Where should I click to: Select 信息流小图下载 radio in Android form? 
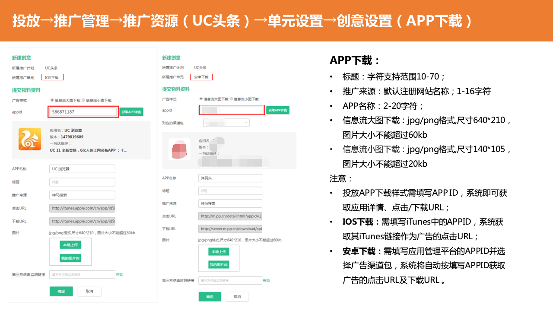231,99
